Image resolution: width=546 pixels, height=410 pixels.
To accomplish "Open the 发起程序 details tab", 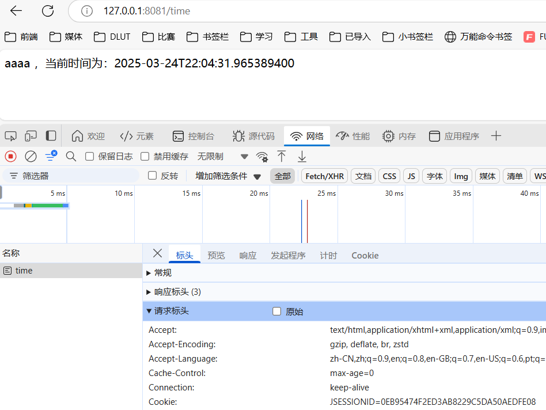I will click(x=288, y=256).
